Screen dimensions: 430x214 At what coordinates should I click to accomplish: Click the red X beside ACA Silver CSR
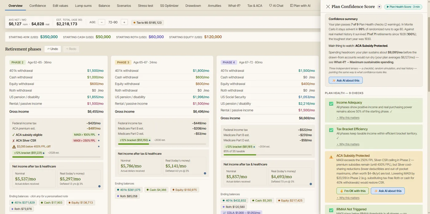coord(14,140)
